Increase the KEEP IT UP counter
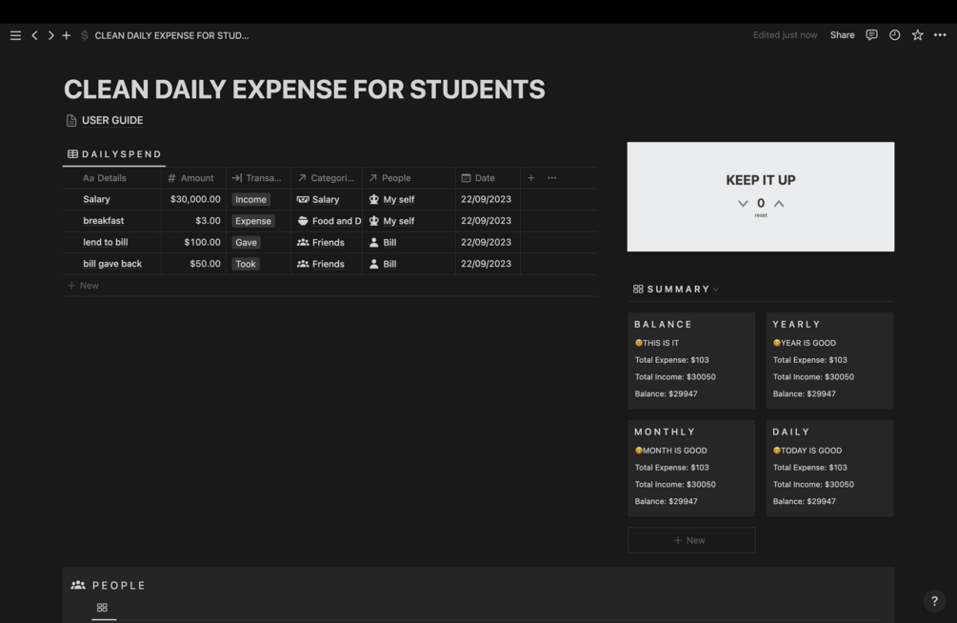Screen dimensions: 957x623 779,204
